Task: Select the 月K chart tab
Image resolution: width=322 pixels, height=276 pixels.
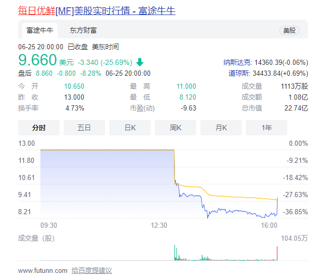Action: 221,128
